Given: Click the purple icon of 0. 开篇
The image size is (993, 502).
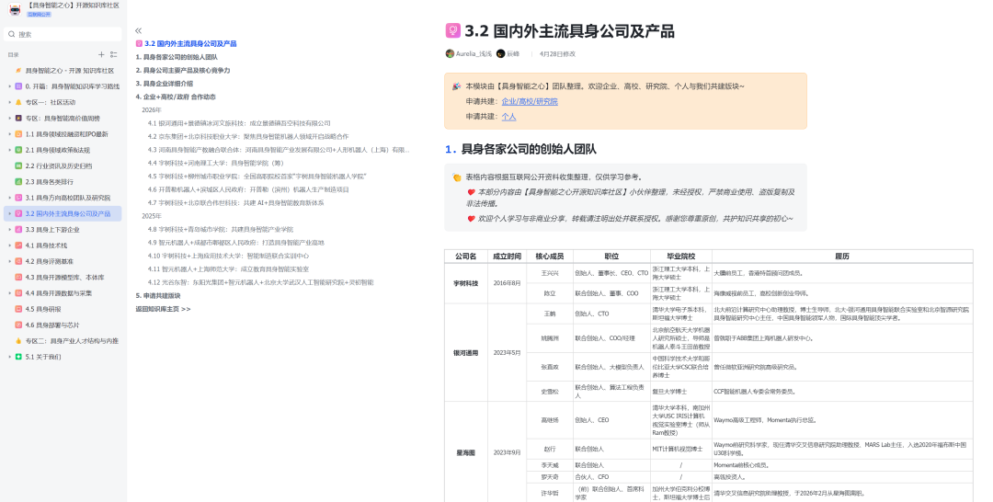Looking at the screenshot, I should pyautogui.click(x=18, y=86).
